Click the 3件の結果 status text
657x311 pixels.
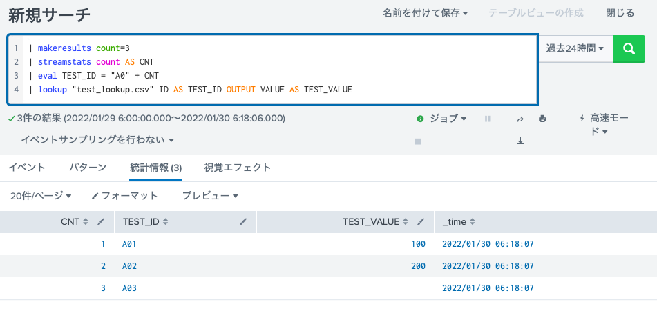pos(39,119)
